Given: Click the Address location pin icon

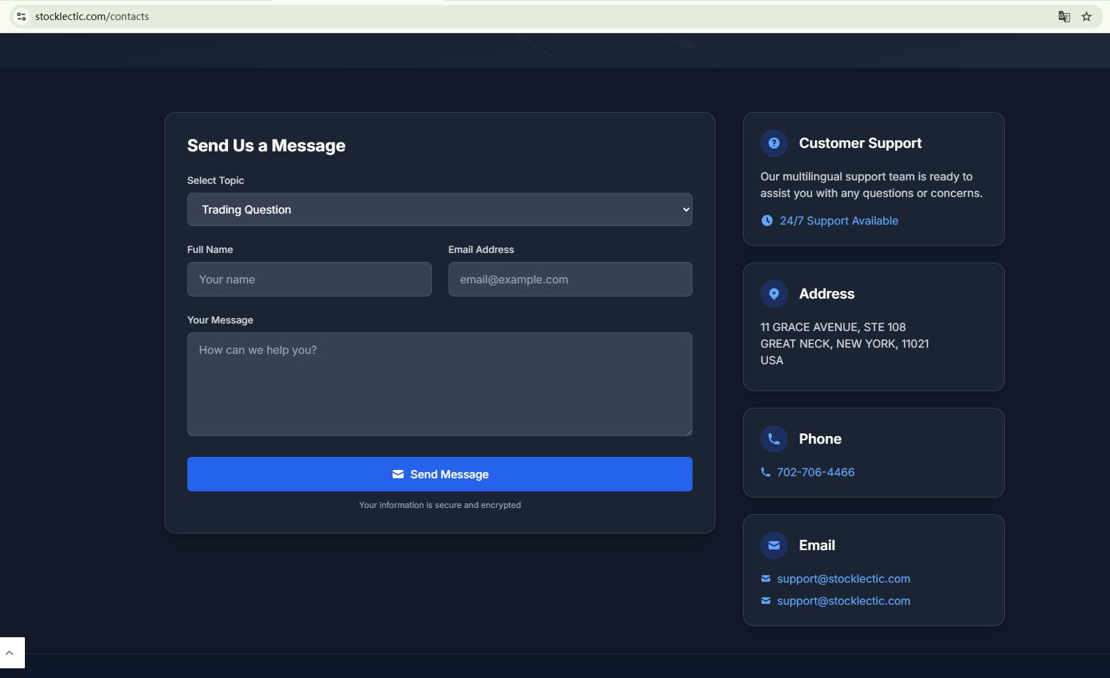Looking at the screenshot, I should 774,294.
